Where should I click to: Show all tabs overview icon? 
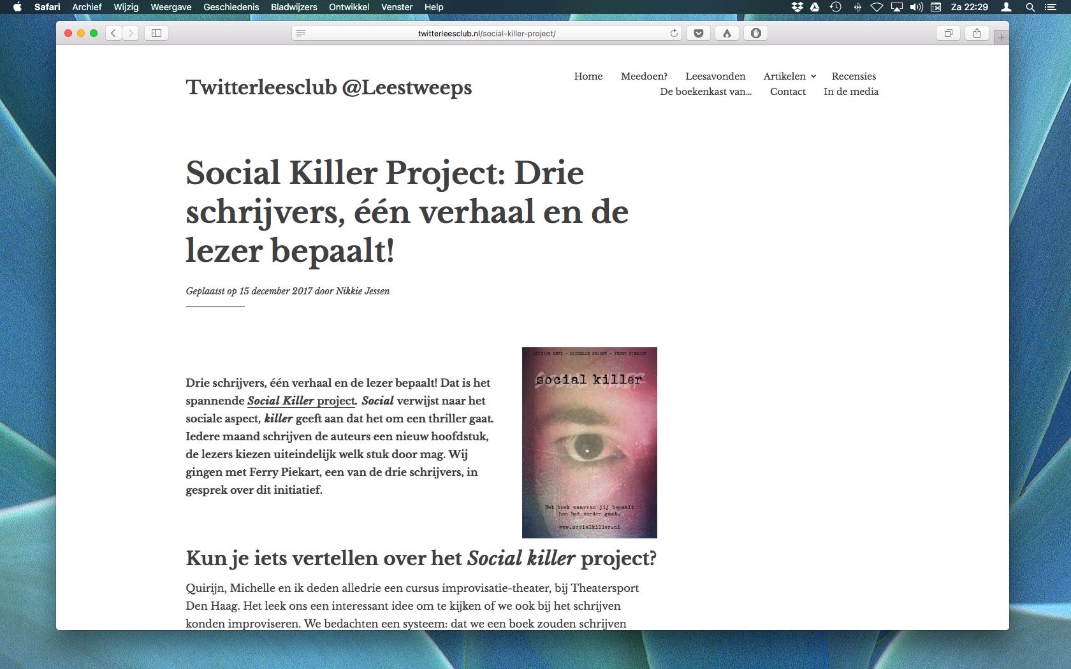click(x=949, y=33)
